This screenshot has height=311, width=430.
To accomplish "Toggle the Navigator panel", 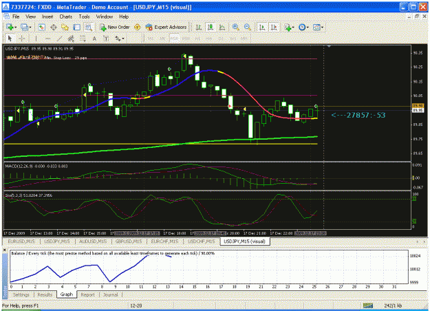I will tap(65, 27).
